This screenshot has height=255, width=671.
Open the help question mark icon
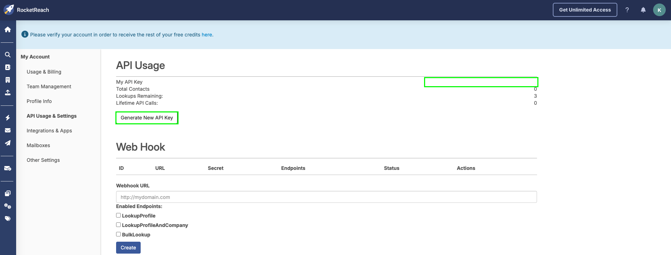pos(627,10)
